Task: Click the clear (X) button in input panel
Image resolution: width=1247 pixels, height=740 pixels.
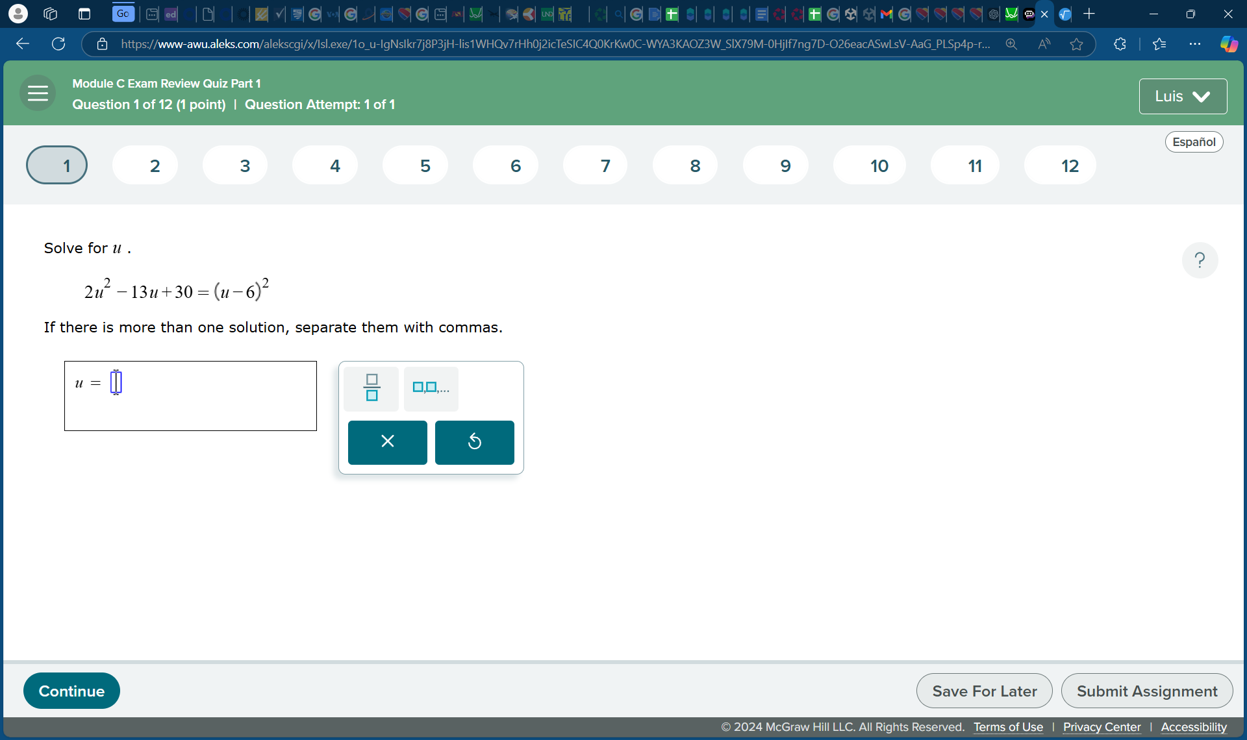Action: [x=386, y=442]
